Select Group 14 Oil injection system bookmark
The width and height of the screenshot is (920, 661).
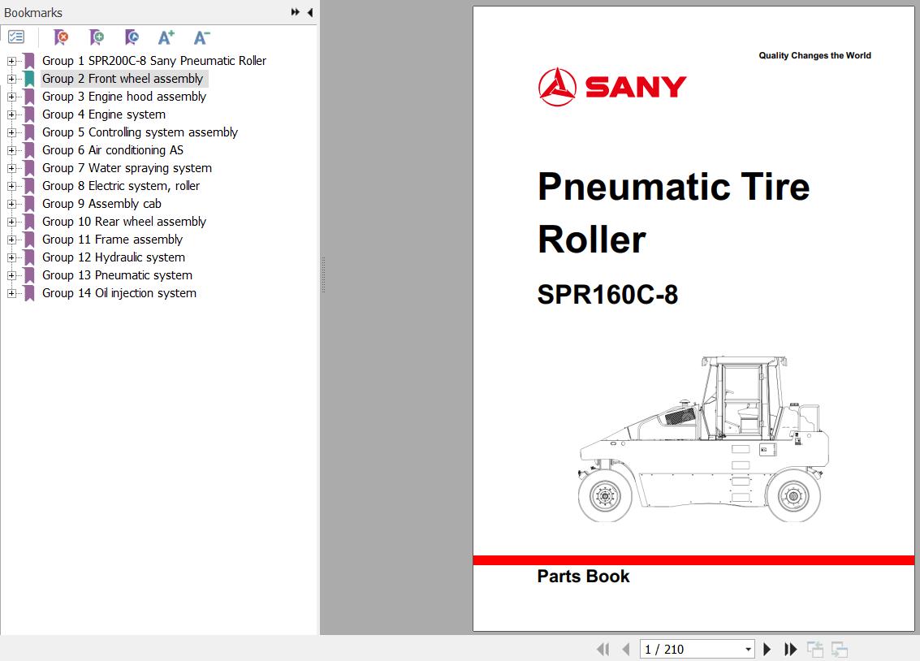[x=119, y=293]
